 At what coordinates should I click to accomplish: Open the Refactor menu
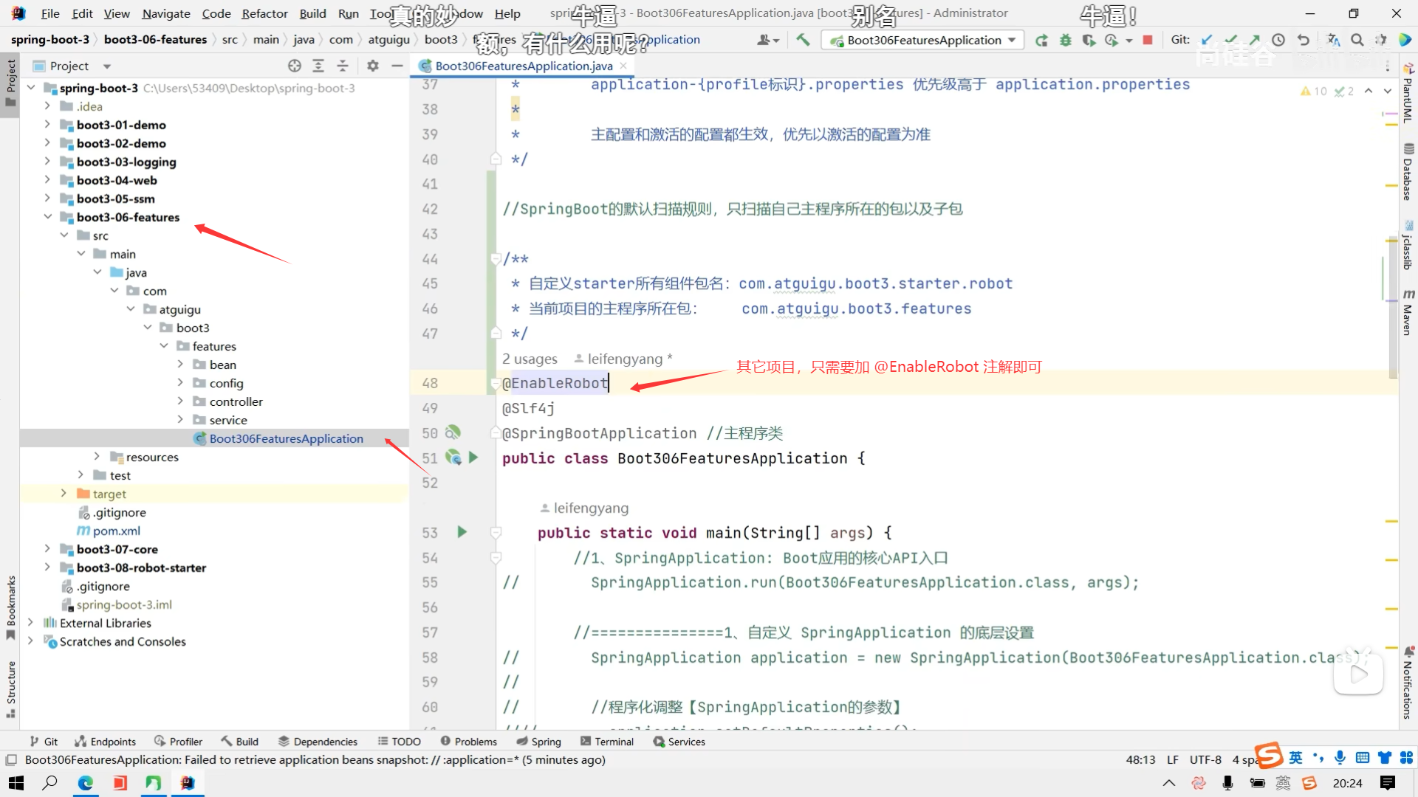coord(264,13)
